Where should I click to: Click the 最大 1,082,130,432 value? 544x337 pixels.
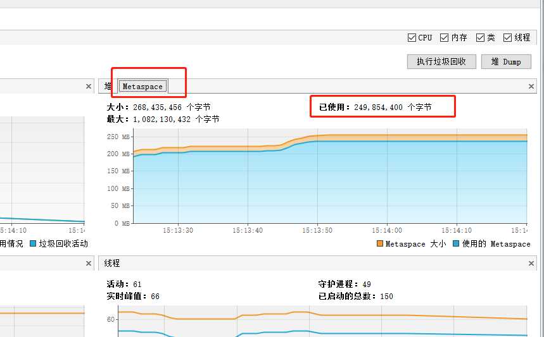coord(163,119)
